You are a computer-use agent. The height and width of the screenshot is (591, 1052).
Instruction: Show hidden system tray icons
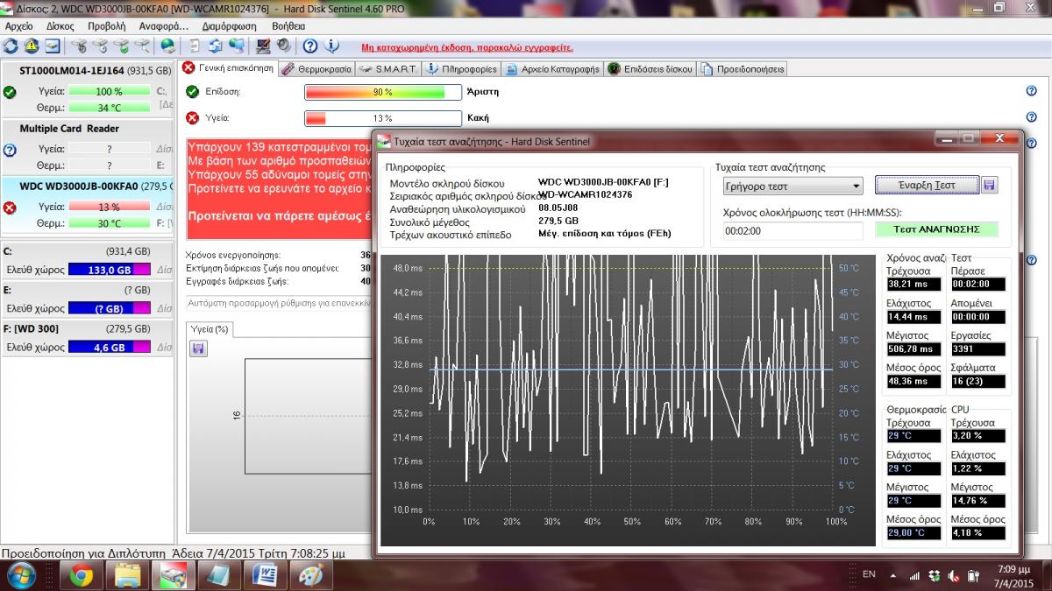click(x=892, y=575)
